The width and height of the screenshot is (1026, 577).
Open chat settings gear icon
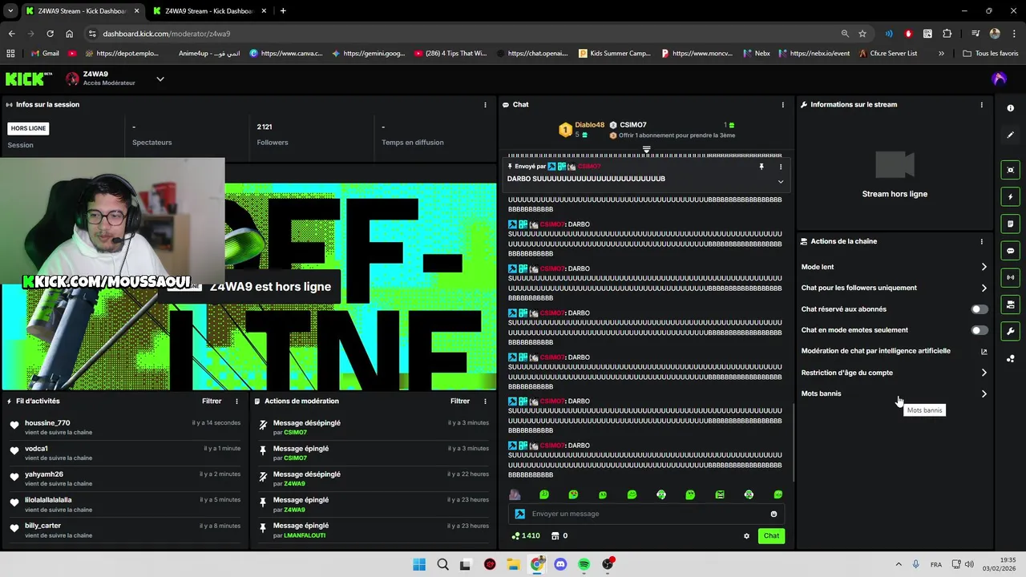[x=746, y=536]
